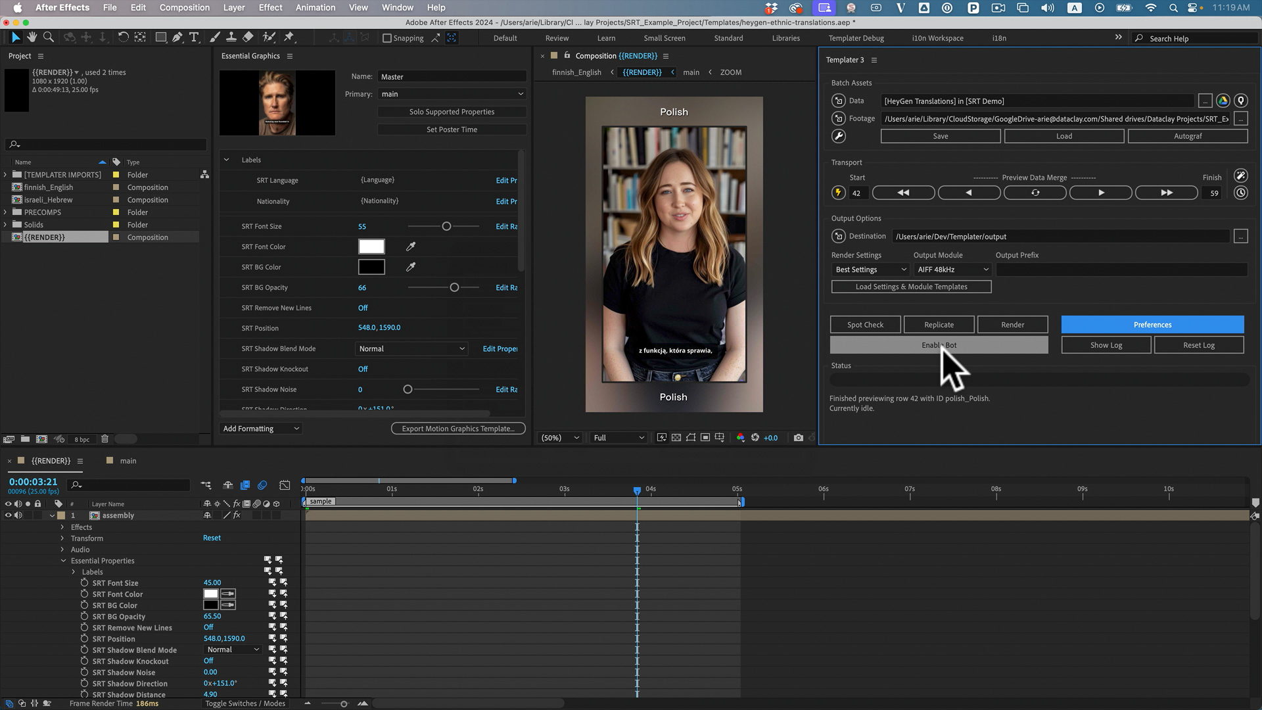Viewport: 1262px width, 710px height.
Task: Take composition snapshot camera icon
Action: pyautogui.click(x=798, y=438)
